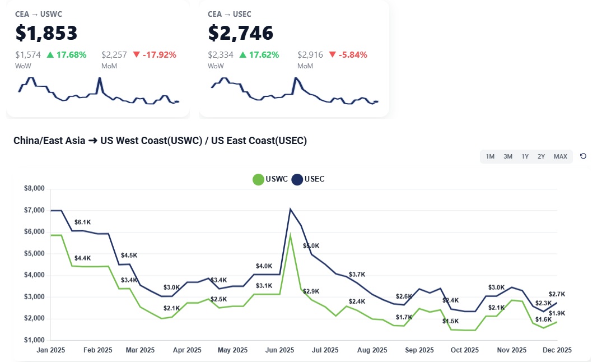602x362 pixels.
Task: Click green up arrow next to 17.68%
Action: click(x=50, y=55)
